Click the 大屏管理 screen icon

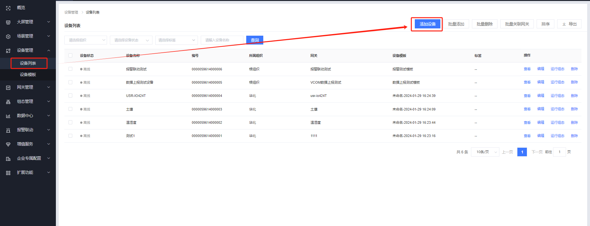pos(8,22)
